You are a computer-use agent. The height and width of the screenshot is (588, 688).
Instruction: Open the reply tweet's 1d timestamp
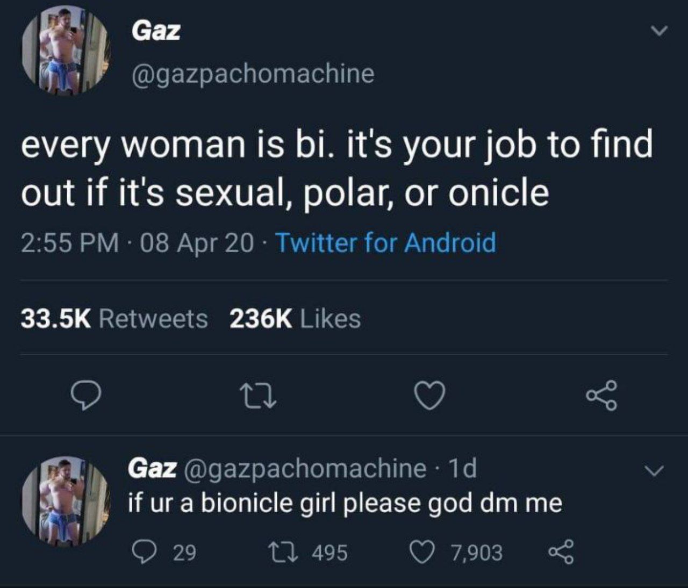point(462,469)
